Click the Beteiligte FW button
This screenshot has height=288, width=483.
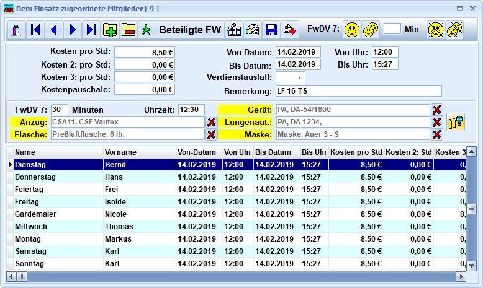pos(189,29)
